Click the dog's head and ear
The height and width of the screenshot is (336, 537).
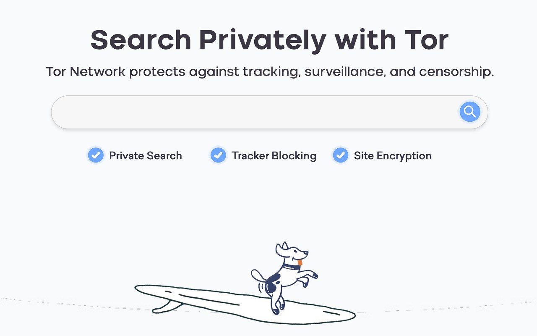(x=289, y=251)
